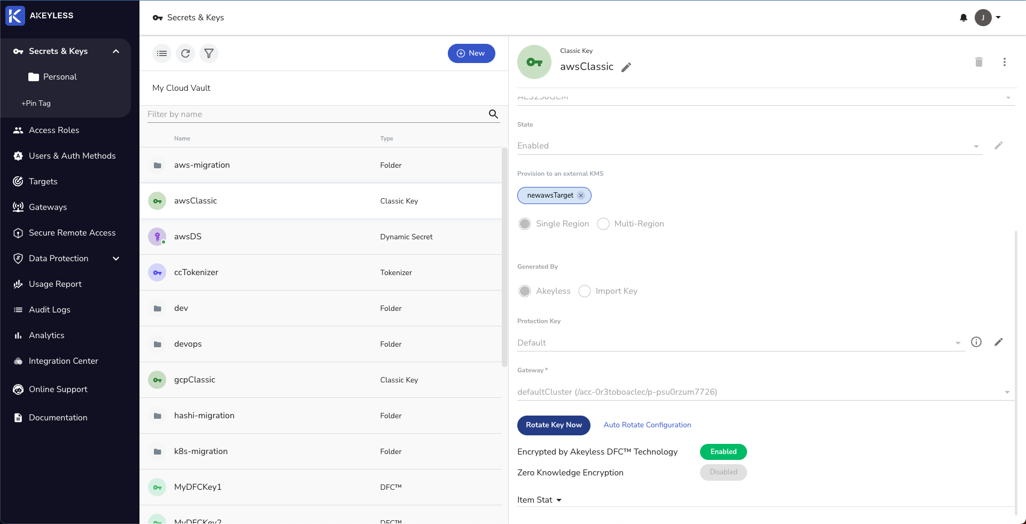Screen dimensions: 1026x524
Task: Click +Pin Tag
Action: pos(36,103)
